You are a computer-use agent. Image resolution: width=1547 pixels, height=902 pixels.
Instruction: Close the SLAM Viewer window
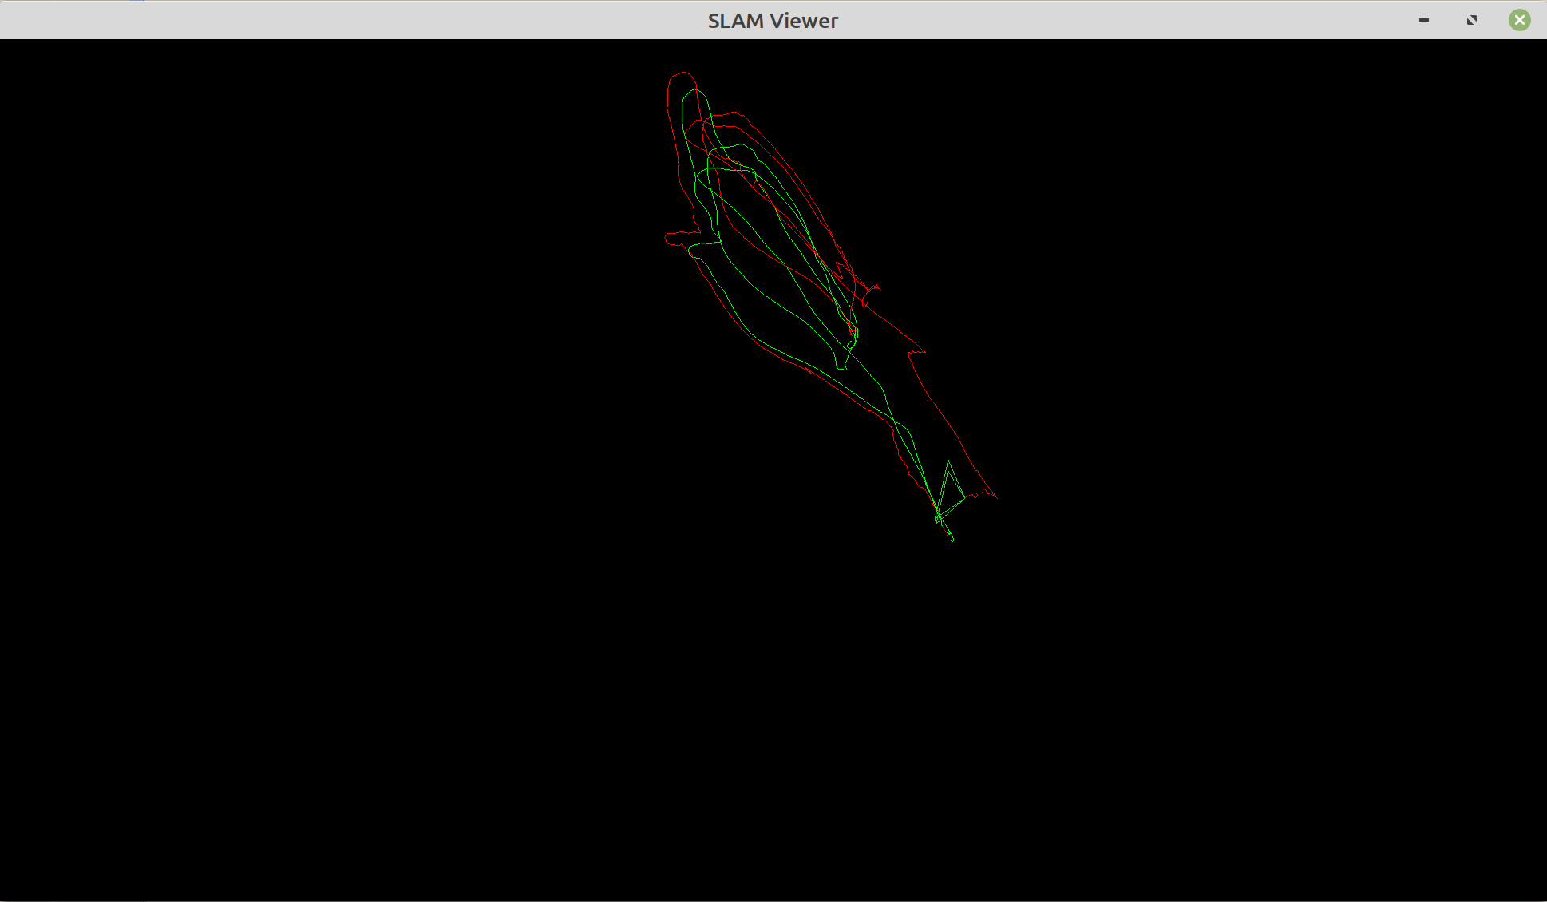(x=1520, y=20)
